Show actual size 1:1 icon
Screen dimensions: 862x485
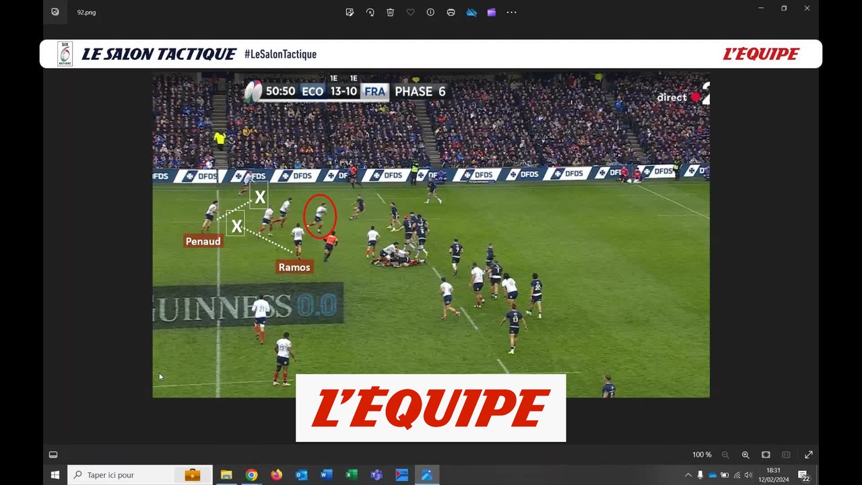[x=786, y=455]
